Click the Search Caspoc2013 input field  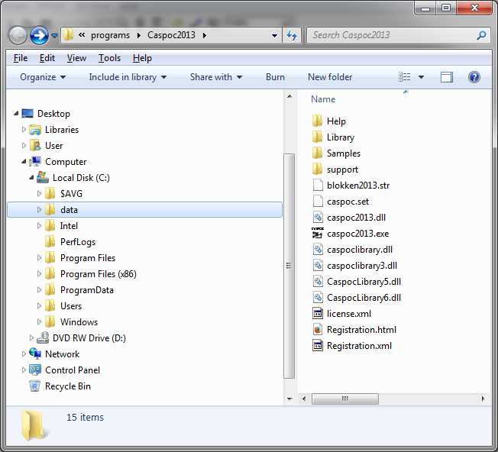pyautogui.click(x=393, y=35)
